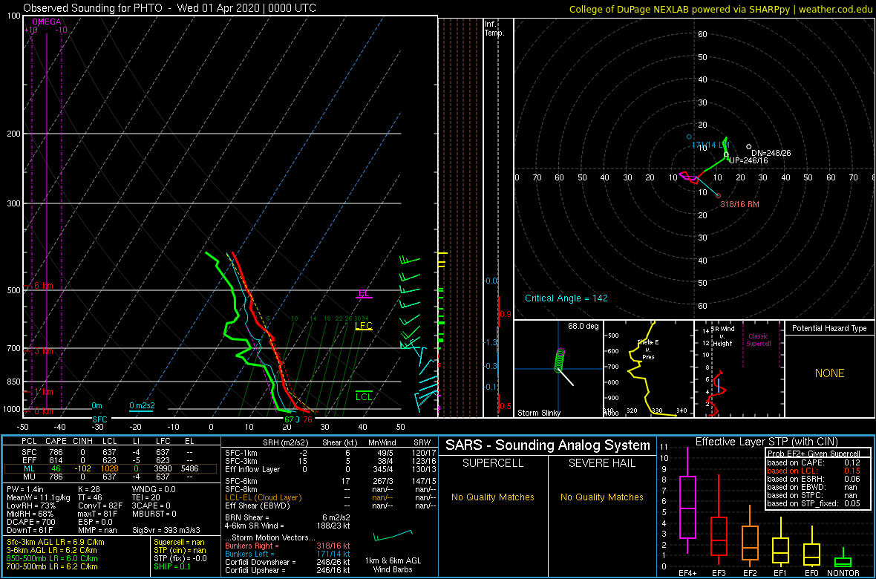Screen dimensions: 876x579
Task: Click the 'based on CAPE: 0.12' row
Action: click(x=814, y=462)
